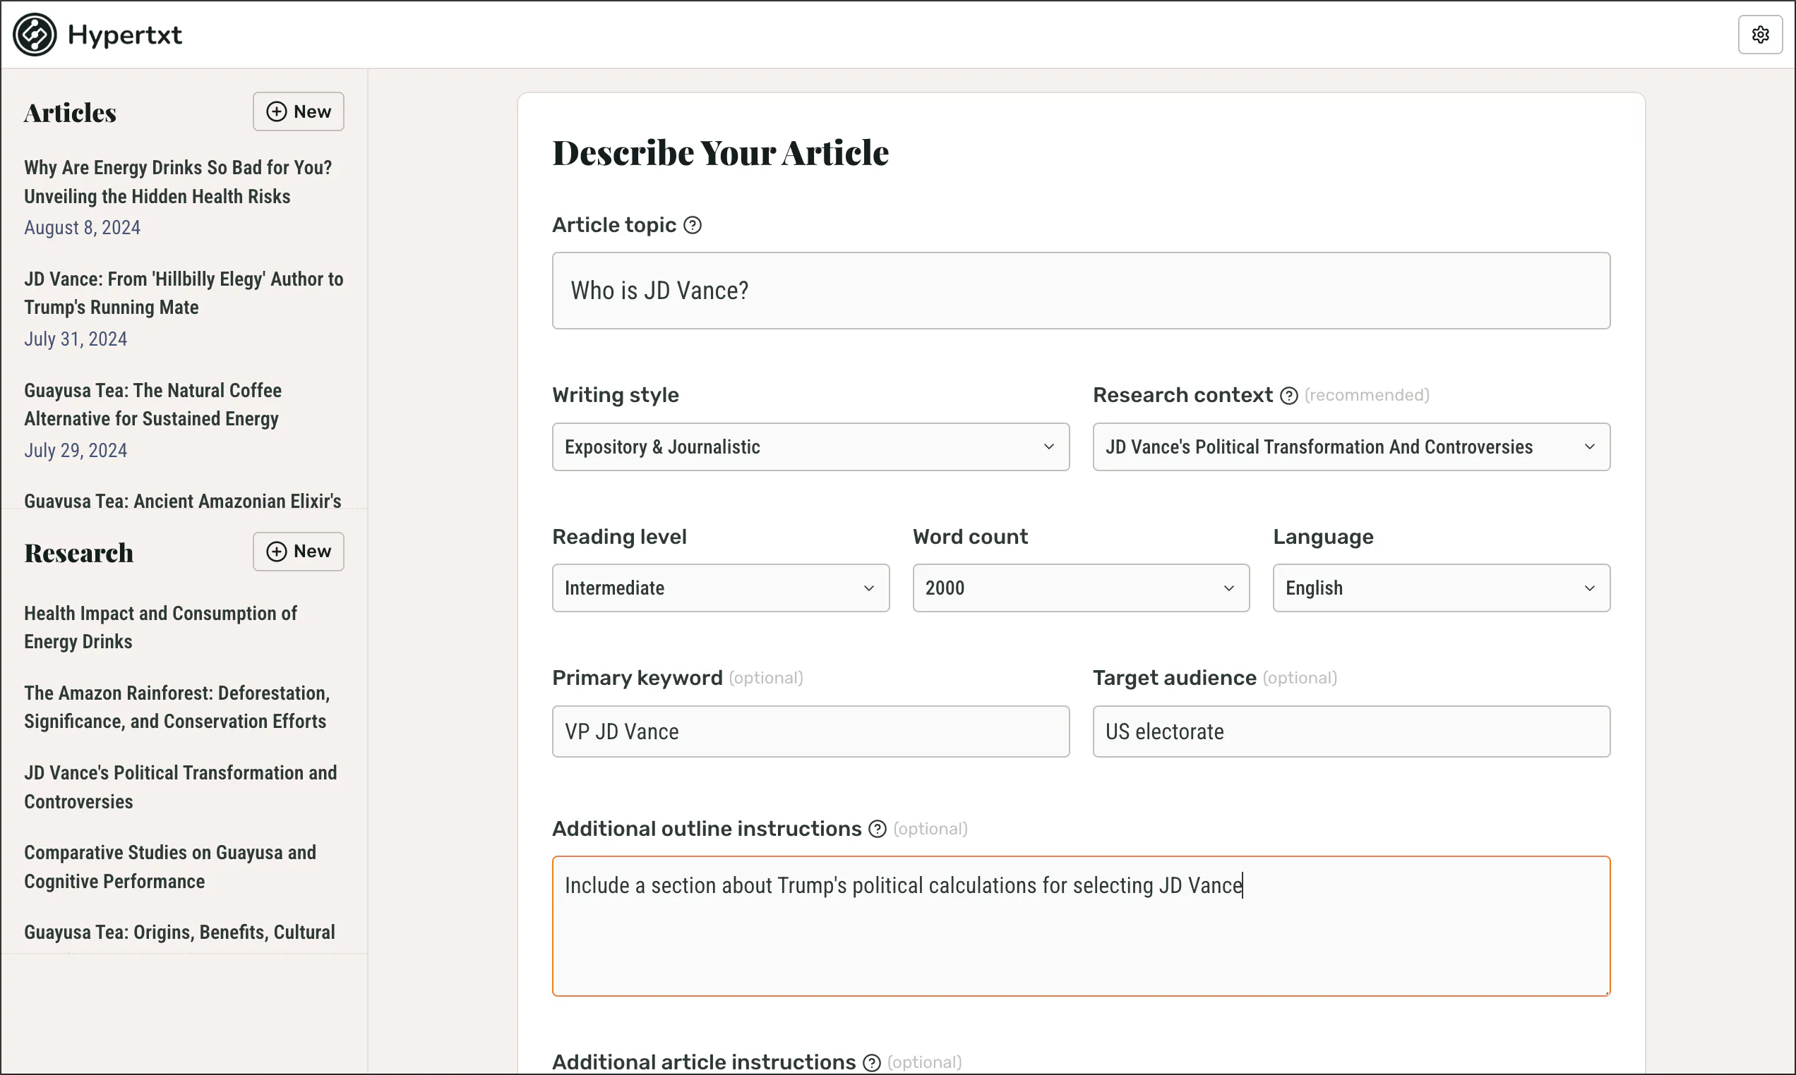Click the Additional article instructions help icon

coord(872,1062)
